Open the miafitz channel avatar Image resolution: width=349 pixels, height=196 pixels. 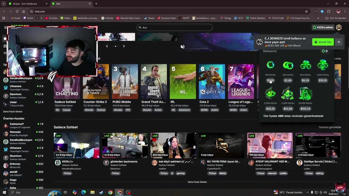tap(154, 163)
